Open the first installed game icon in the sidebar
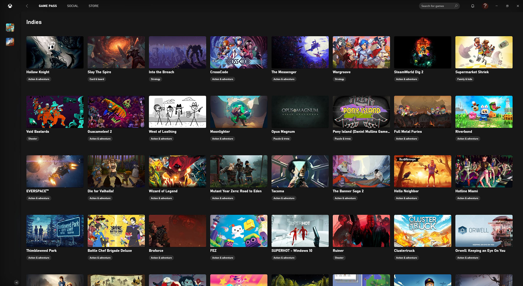This screenshot has width=523, height=286. 10,28
